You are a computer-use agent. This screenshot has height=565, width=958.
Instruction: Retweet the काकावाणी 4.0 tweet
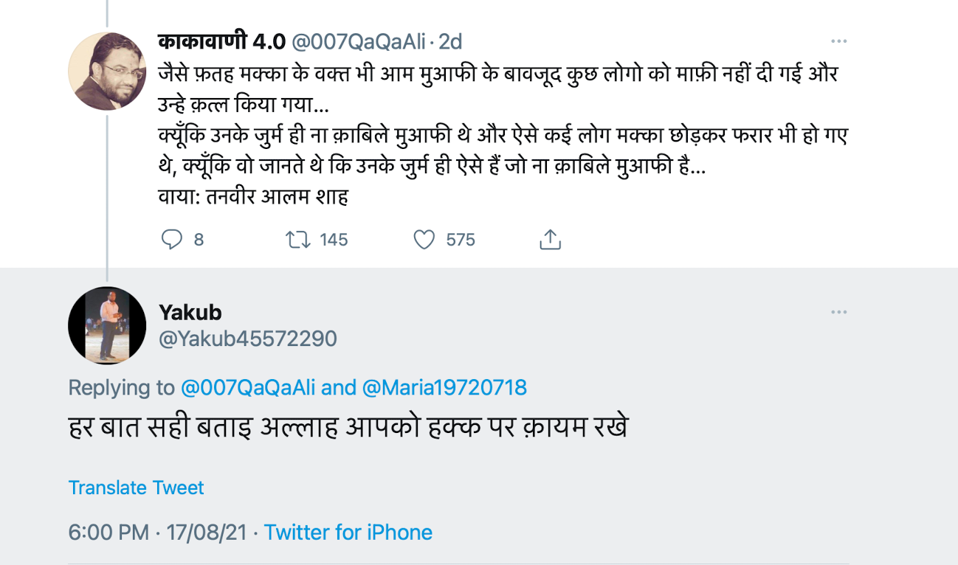click(297, 240)
